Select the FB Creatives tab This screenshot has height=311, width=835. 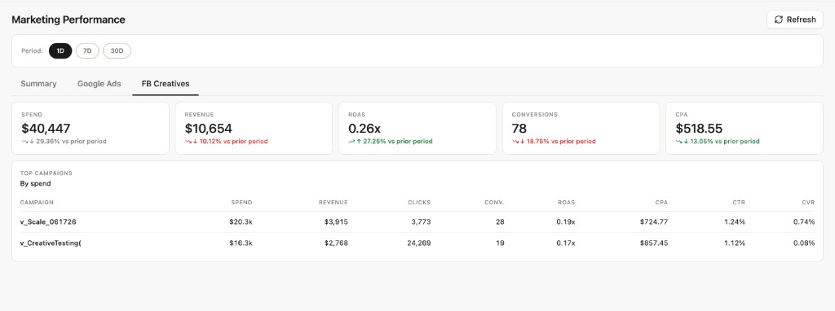click(166, 84)
